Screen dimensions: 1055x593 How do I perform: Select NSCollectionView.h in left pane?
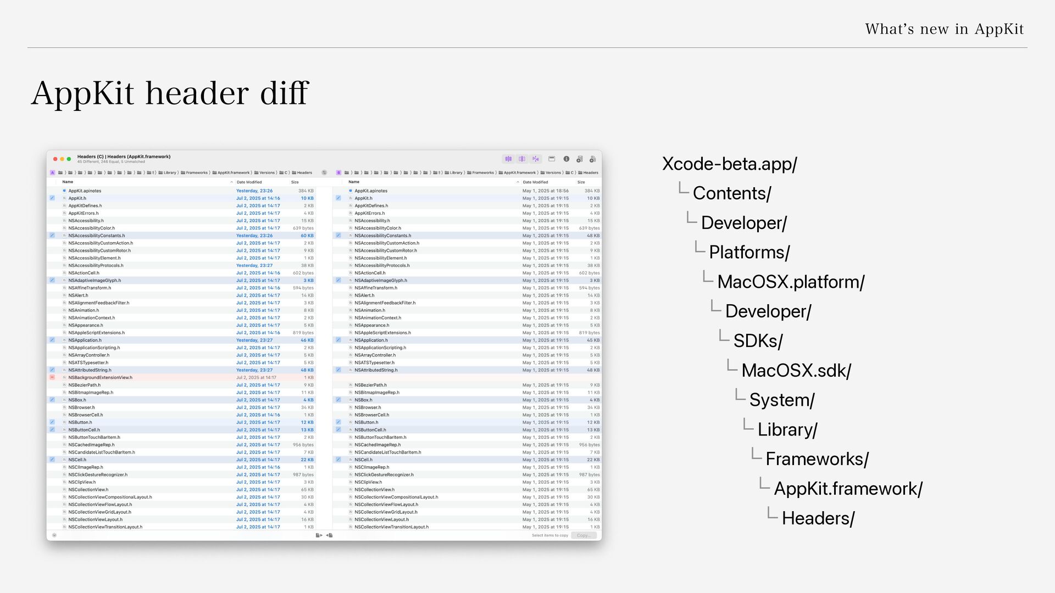pyautogui.click(x=182, y=490)
